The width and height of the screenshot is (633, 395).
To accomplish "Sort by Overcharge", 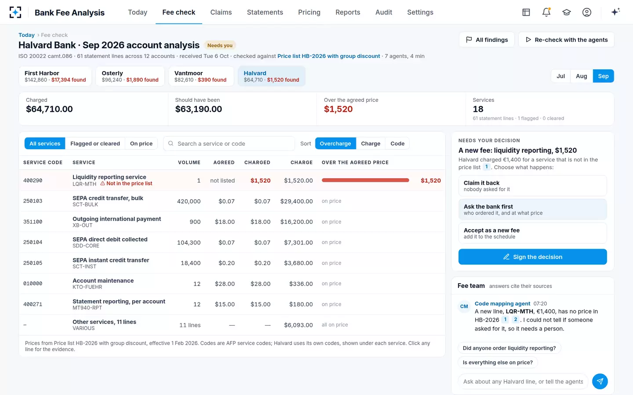I will point(335,144).
